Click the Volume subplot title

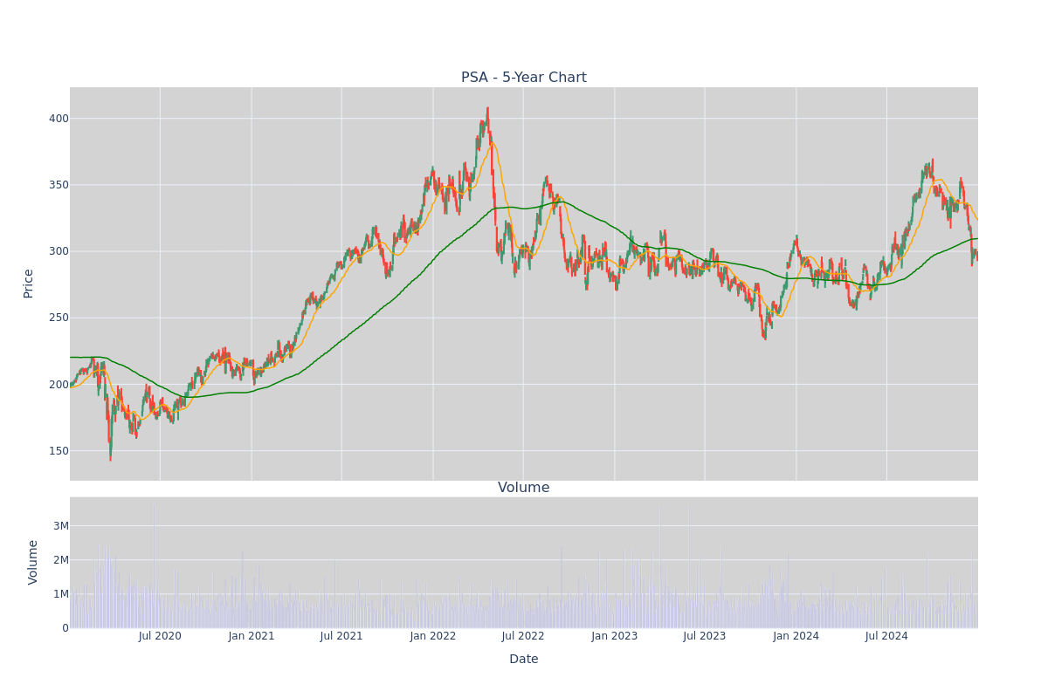click(x=524, y=488)
